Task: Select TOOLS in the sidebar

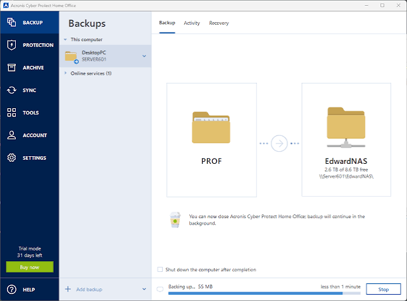Action: [x=30, y=113]
